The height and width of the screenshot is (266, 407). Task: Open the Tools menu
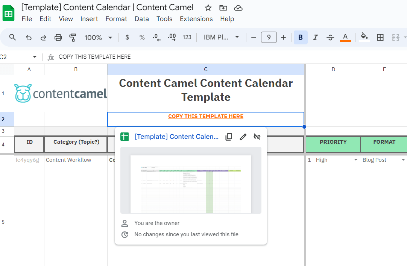pyautogui.click(x=164, y=19)
